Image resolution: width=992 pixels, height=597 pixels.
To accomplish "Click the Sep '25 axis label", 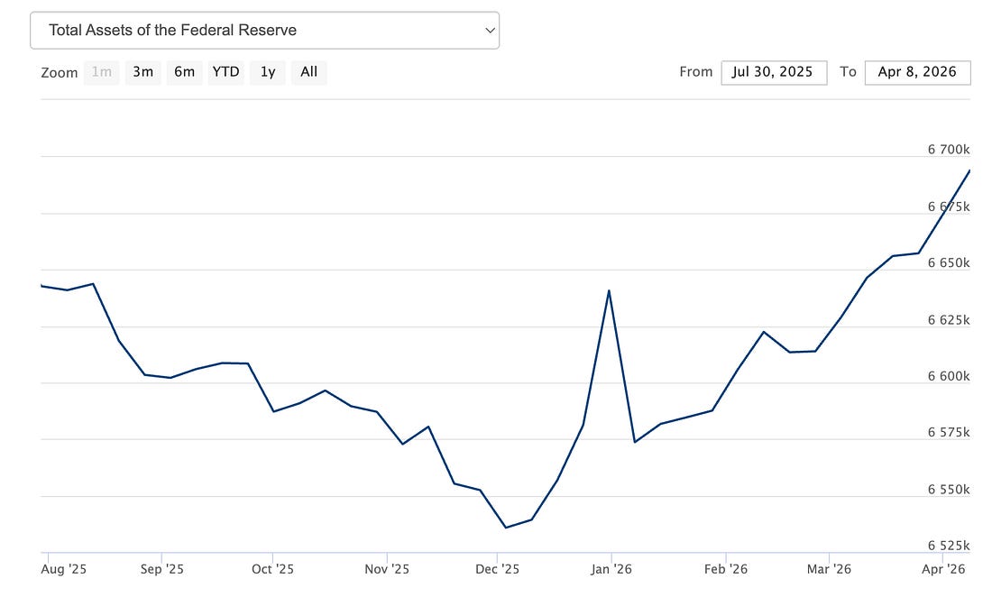I will pos(162,569).
